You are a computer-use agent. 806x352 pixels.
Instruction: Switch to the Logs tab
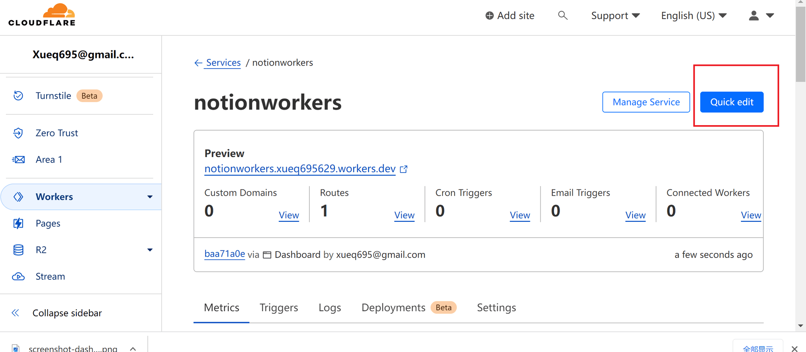coord(330,308)
